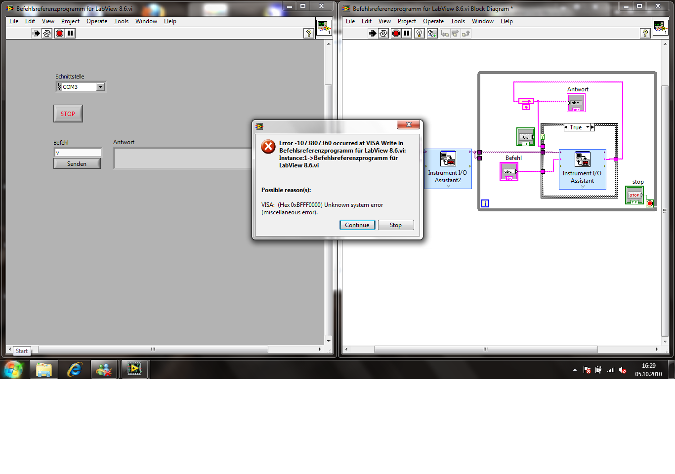Viewport: 675px width, 474px height.
Task: Toggle Retain Wire Values button
Action: point(432,33)
